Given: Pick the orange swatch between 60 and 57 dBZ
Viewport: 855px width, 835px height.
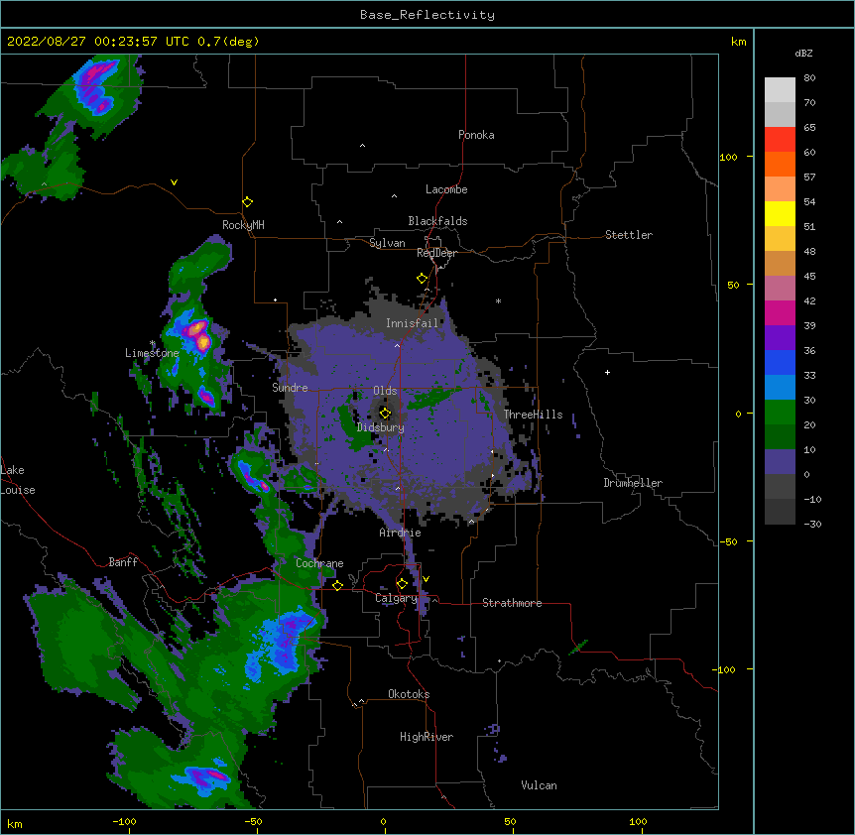Looking at the screenshot, I should [780, 164].
